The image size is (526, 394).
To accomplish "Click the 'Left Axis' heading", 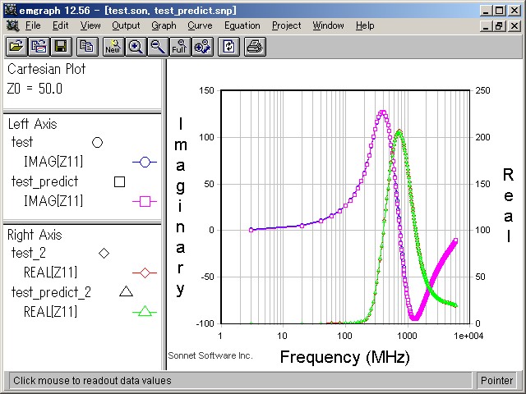I will tap(33, 124).
